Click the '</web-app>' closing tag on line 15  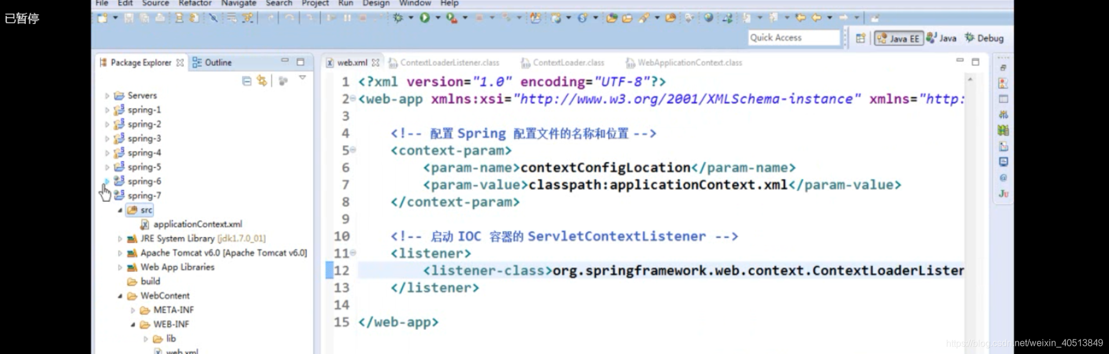click(398, 322)
